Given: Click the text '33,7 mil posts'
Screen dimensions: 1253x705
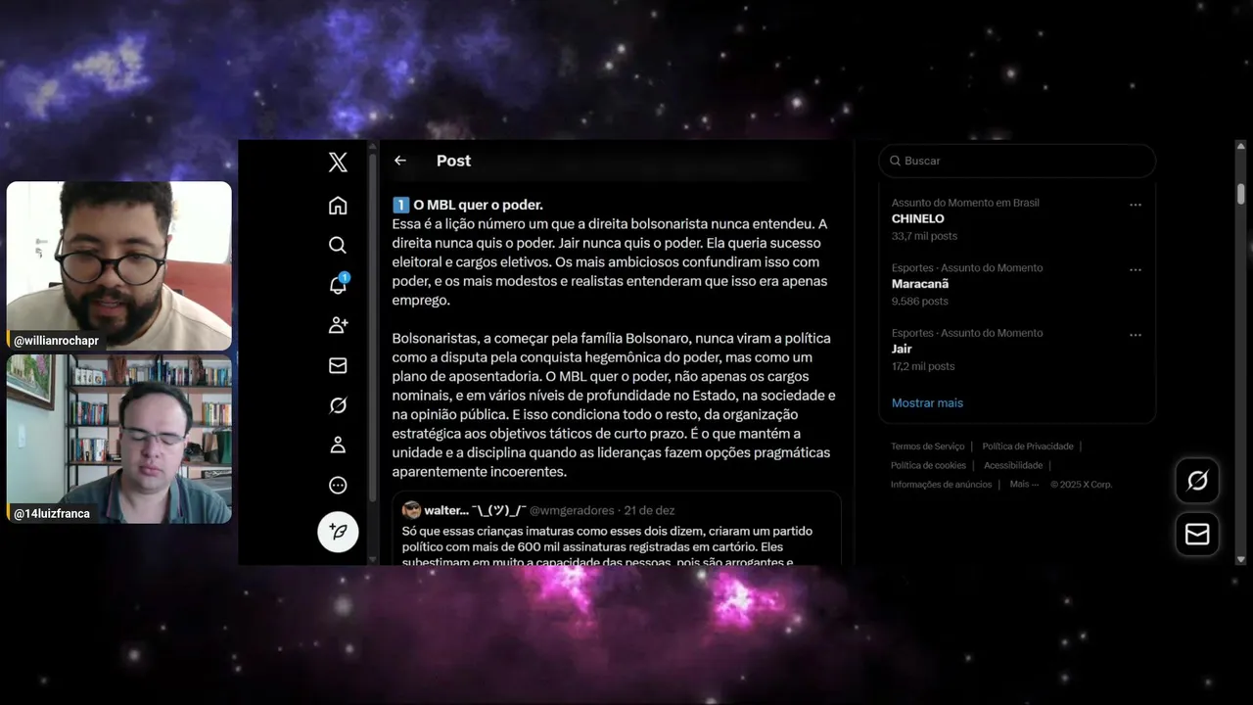Looking at the screenshot, I should click(924, 236).
